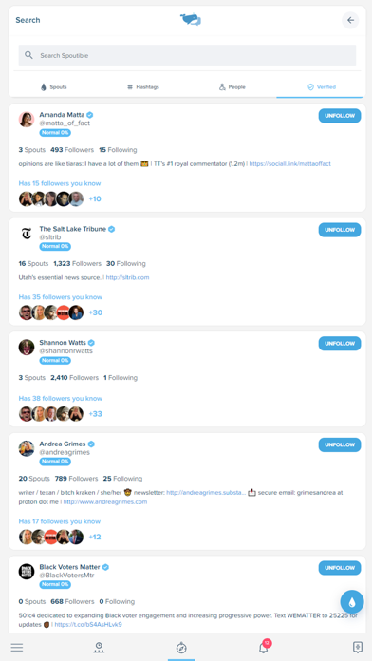This screenshot has height=661, width=372.
Task: Unfollow Shannon Watts
Action: point(340,344)
